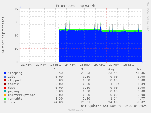Click sleeping current value 22.50
Viewport: 151px width, 113px height.
point(58,73)
